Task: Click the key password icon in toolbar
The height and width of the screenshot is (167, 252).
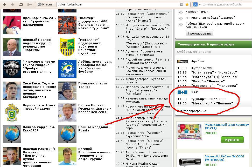Action: (x=29, y=4)
